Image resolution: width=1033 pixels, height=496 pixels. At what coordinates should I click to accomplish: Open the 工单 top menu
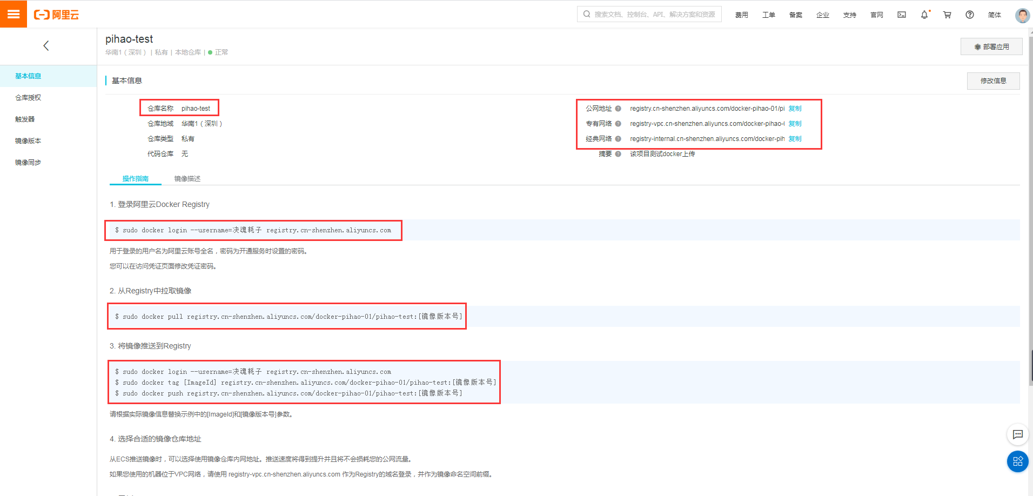(768, 15)
